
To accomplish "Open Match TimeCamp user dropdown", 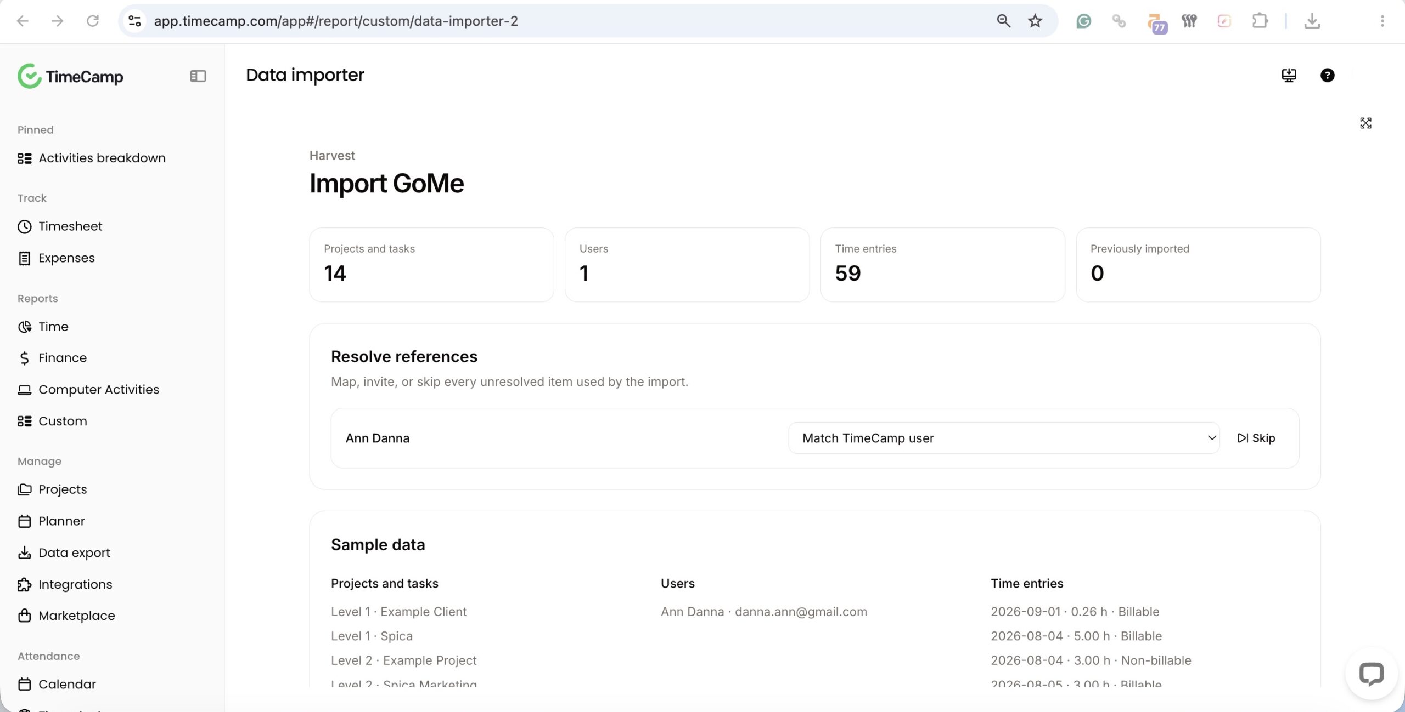I will coord(1004,438).
